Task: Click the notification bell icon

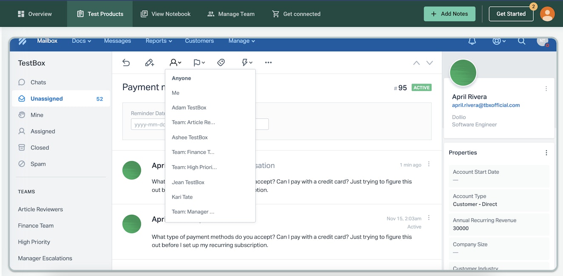Action: (472, 41)
